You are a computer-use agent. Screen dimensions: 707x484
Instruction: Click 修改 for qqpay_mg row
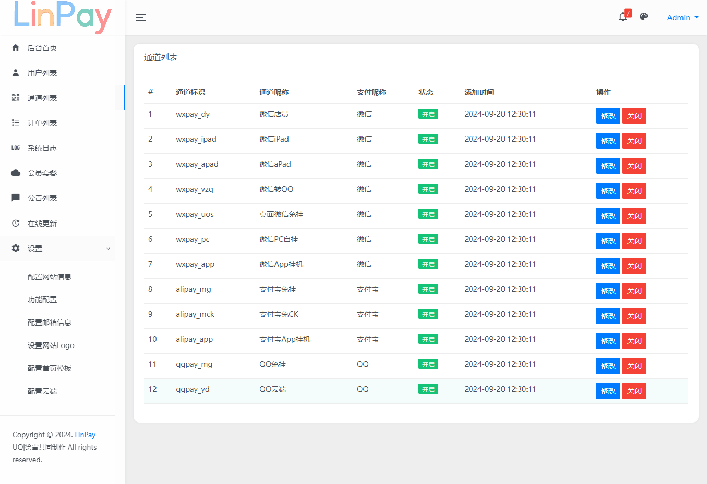[x=608, y=366]
